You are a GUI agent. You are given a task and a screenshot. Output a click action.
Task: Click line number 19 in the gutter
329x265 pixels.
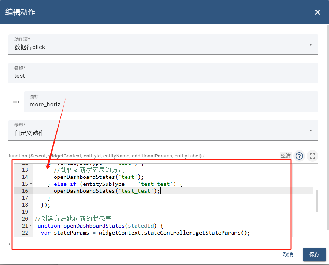click(25, 212)
